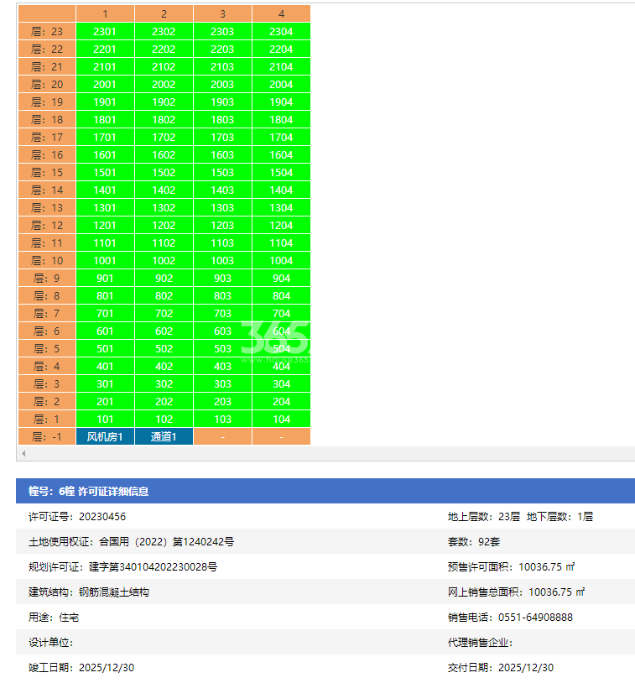This screenshot has width=635, height=683.
Task: Select unit 304 cell
Action: [281, 384]
